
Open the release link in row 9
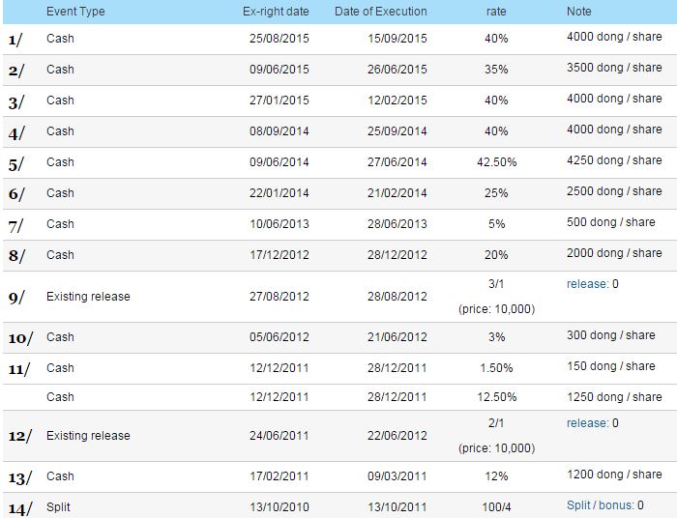coord(587,284)
